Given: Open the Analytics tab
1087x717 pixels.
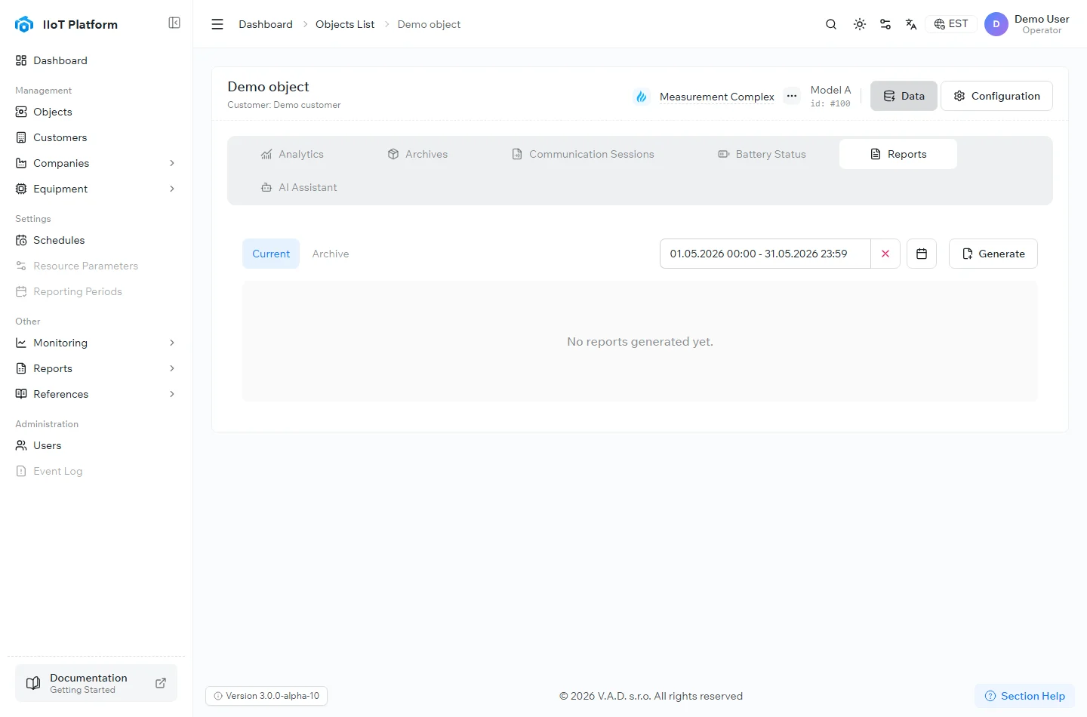Looking at the screenshot, I should click(x=292, y=154).
